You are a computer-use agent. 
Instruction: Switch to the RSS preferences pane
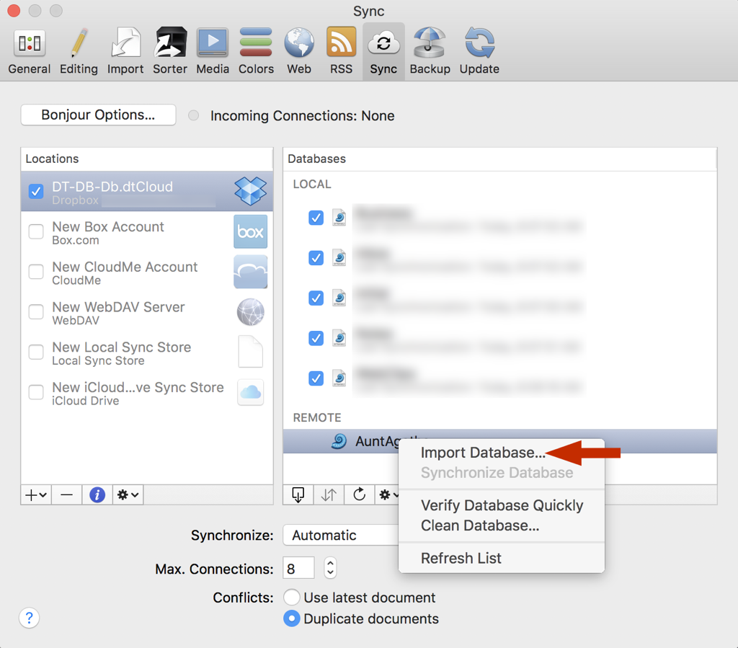(341, 51)
